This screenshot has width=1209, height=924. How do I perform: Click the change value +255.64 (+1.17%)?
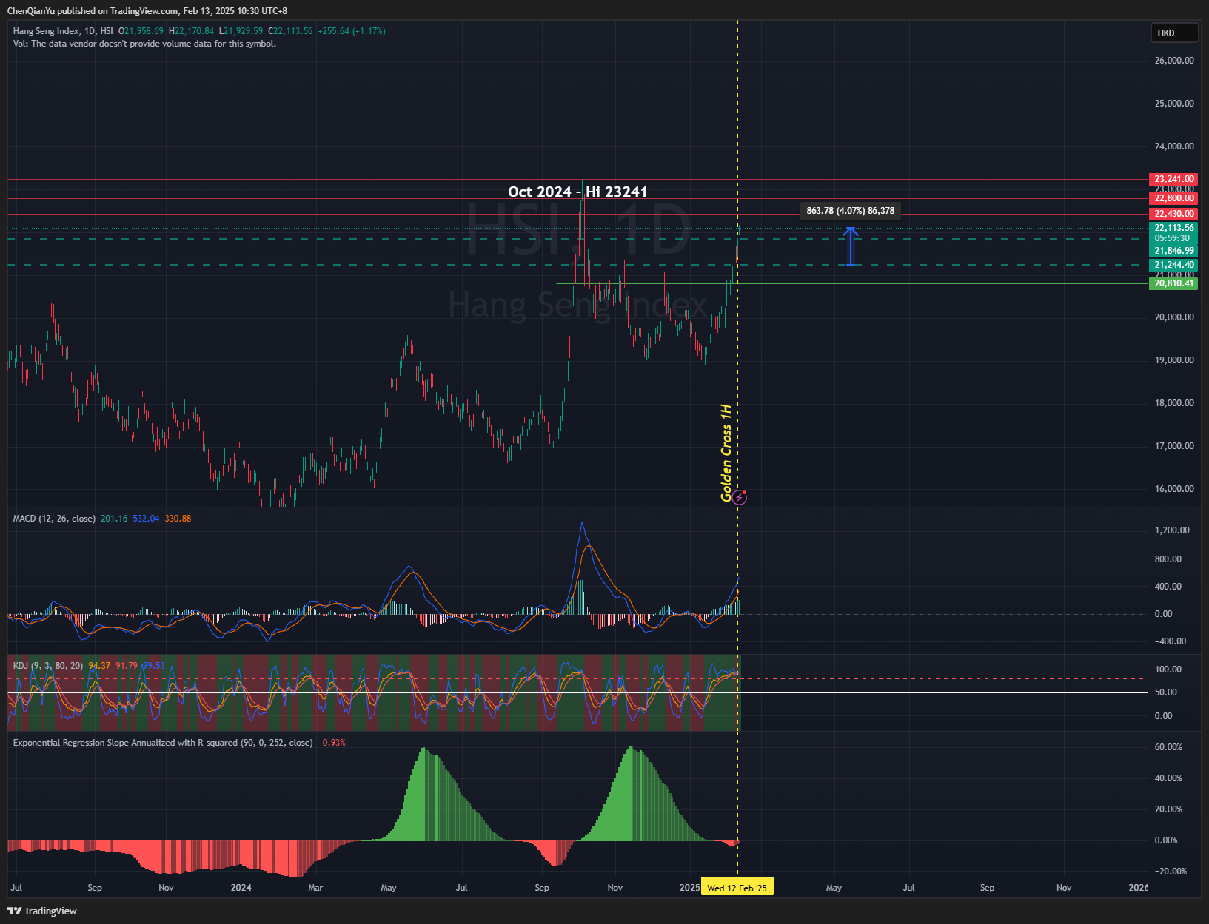pyautogui.click(x=352, y=31)
